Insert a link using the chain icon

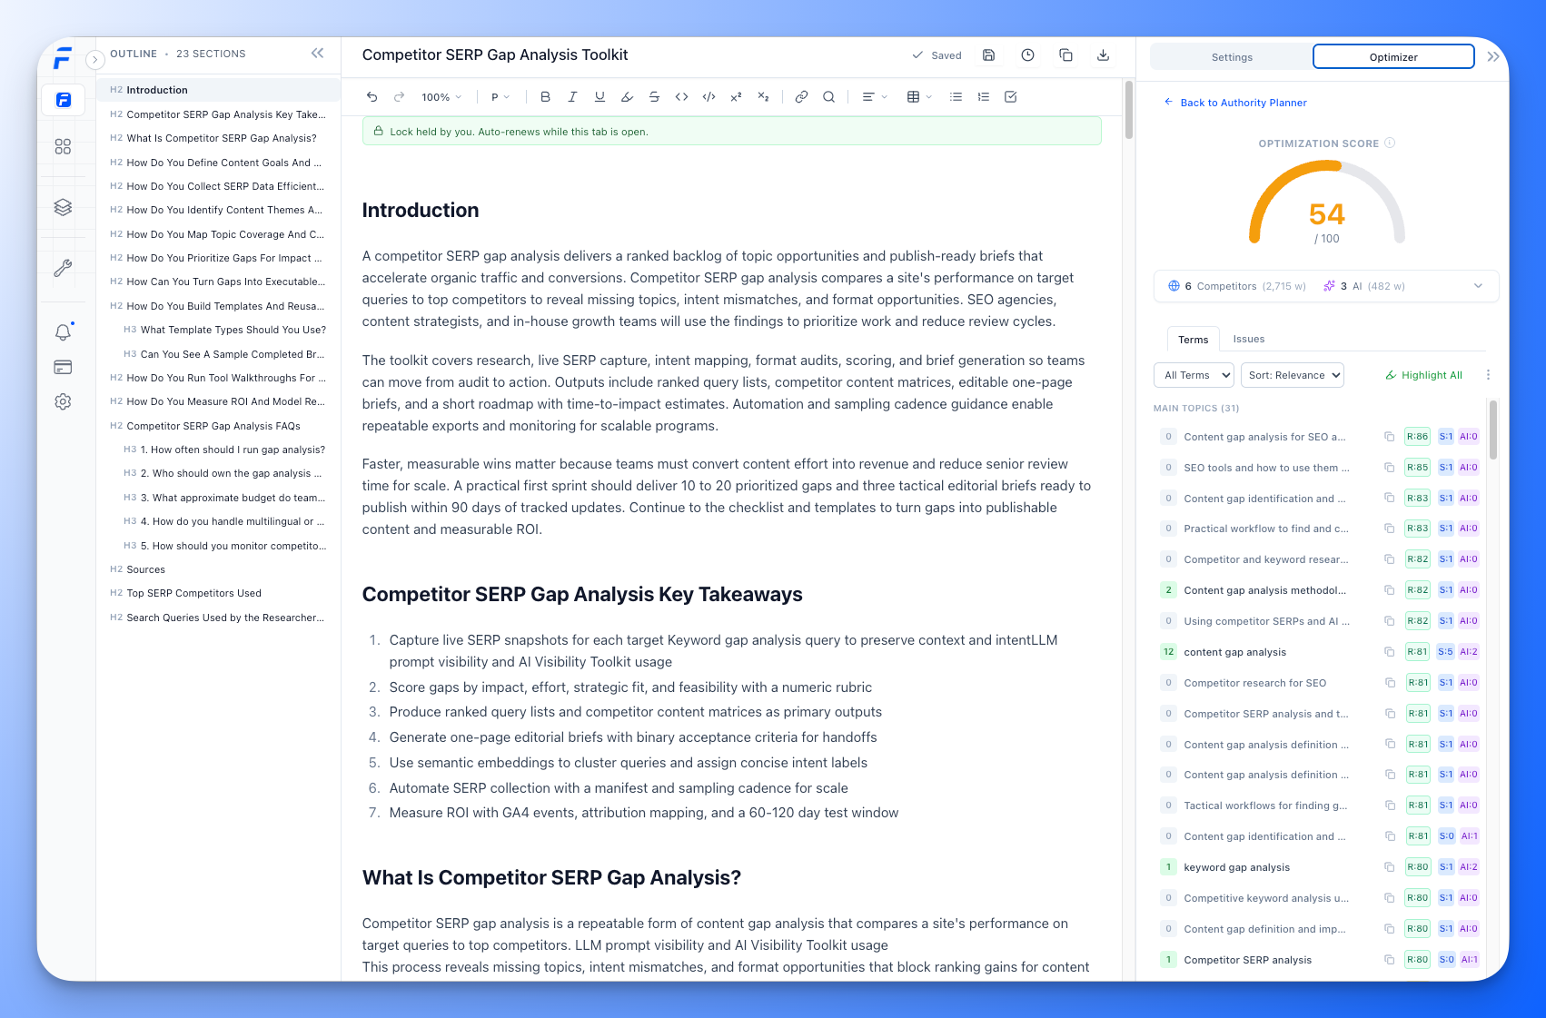point(801,96)
